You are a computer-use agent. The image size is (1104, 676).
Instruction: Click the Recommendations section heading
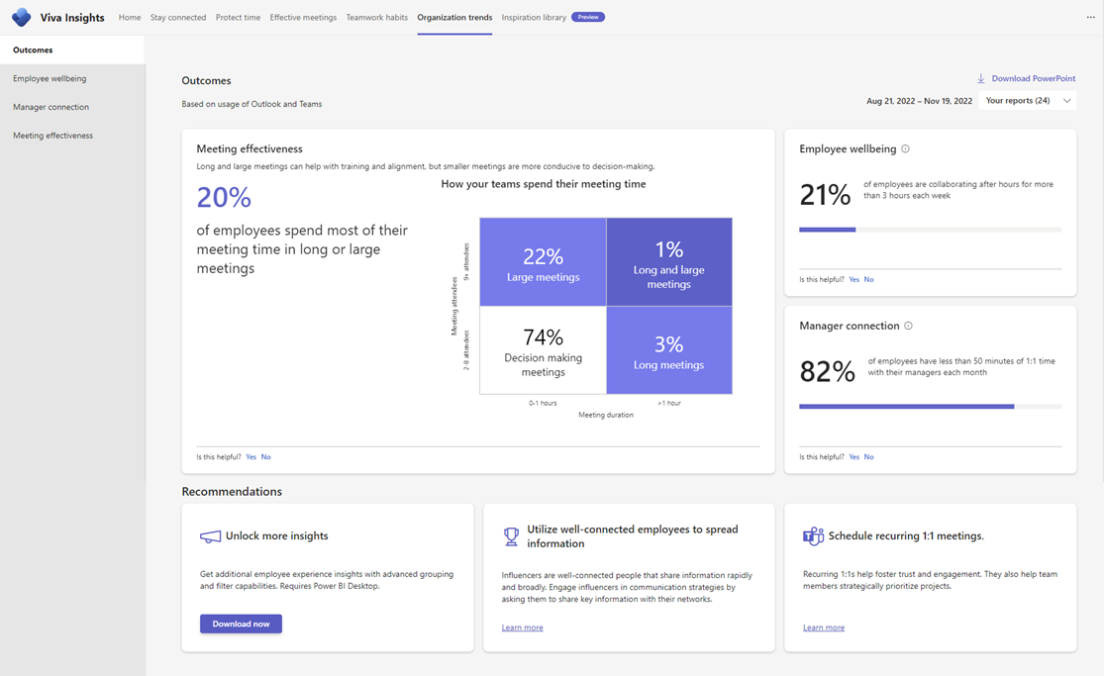tap(232, 492)
